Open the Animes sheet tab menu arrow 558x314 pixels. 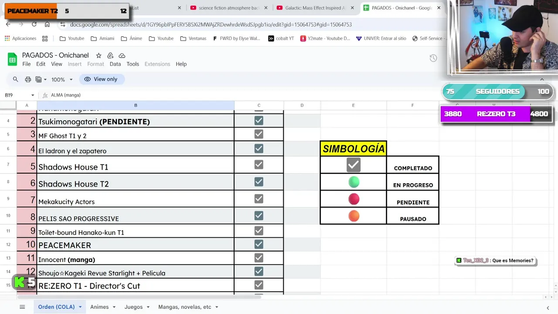click(x=114, y=307)
